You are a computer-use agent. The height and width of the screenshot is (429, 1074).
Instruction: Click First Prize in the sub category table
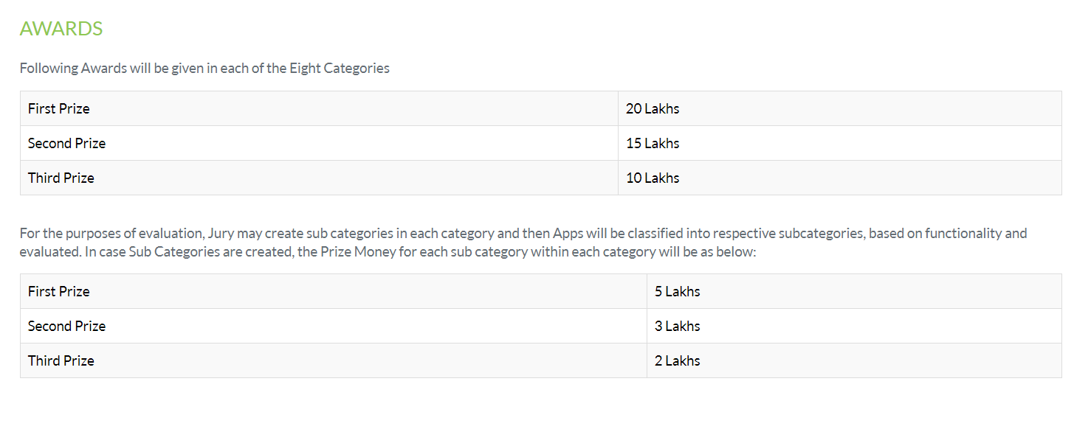click(x=59, y=291)
